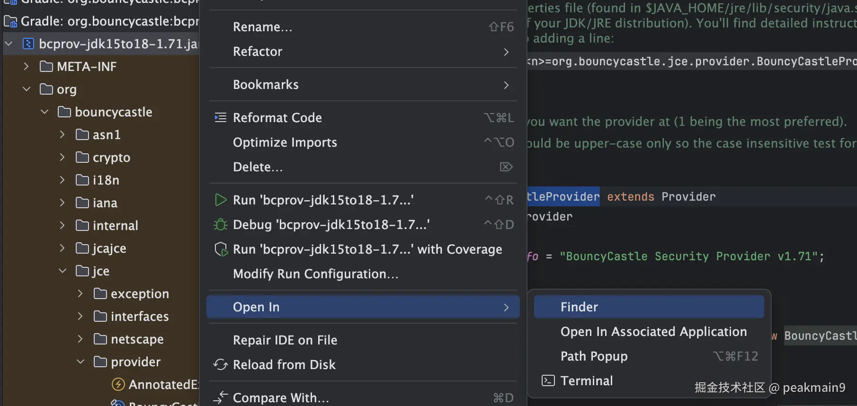
Task: Click the Run play icon in context menu
Action: [x=220, y=200]
